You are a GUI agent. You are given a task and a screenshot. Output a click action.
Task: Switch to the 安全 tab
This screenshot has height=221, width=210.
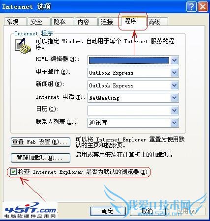point(39,22)
